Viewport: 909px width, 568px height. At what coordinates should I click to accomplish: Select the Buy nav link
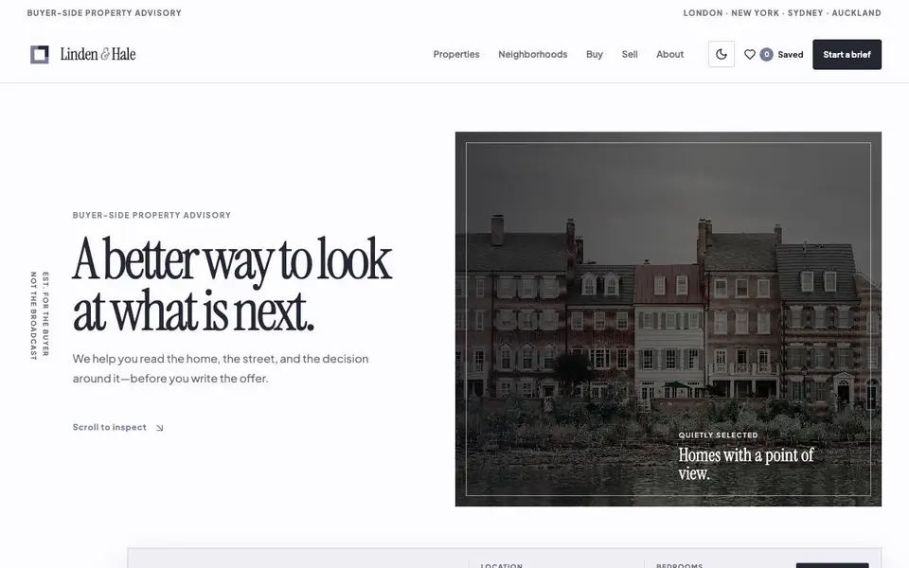click(595, 55)
